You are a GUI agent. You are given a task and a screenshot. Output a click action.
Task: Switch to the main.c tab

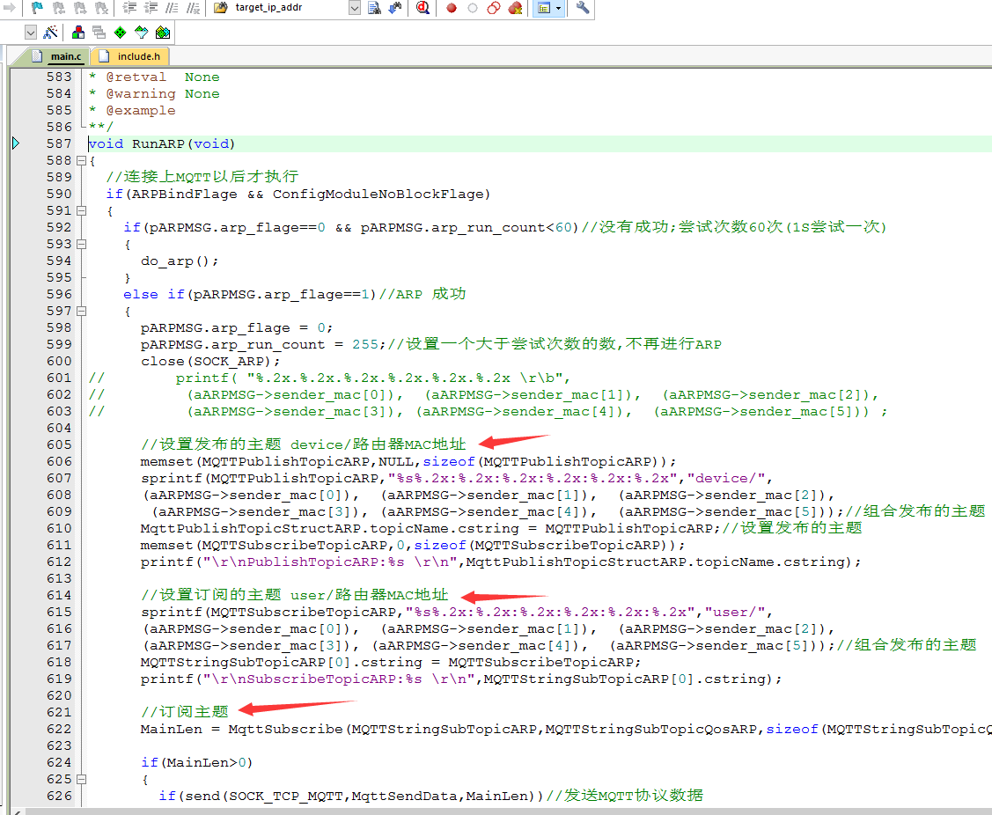[57, 56]
